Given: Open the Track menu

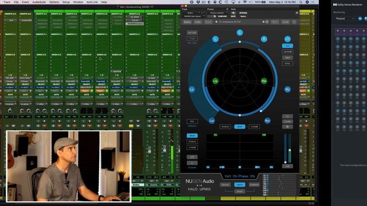Looking at the screenshot, I should coord(7,2).
